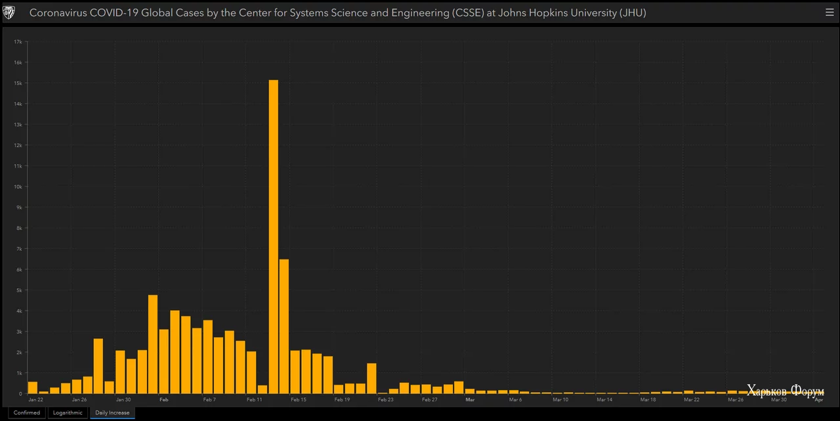Click the Johns Hopkins shield logo
840x421 pixels.
pos(10,12)
